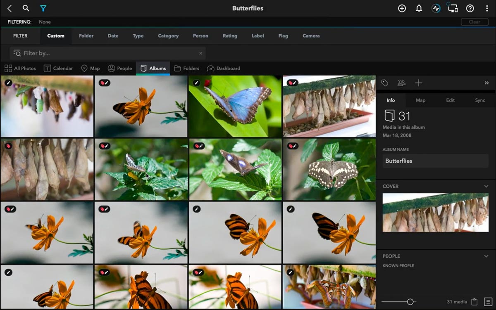Screen dimensions: 496x310
Task: Switch to Map view in the view bar
Action: [91, 69]
